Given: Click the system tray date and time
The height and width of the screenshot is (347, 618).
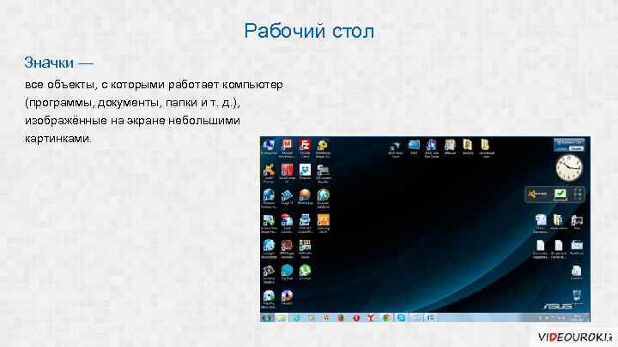Looking at the screenshot, I should 579,318.
